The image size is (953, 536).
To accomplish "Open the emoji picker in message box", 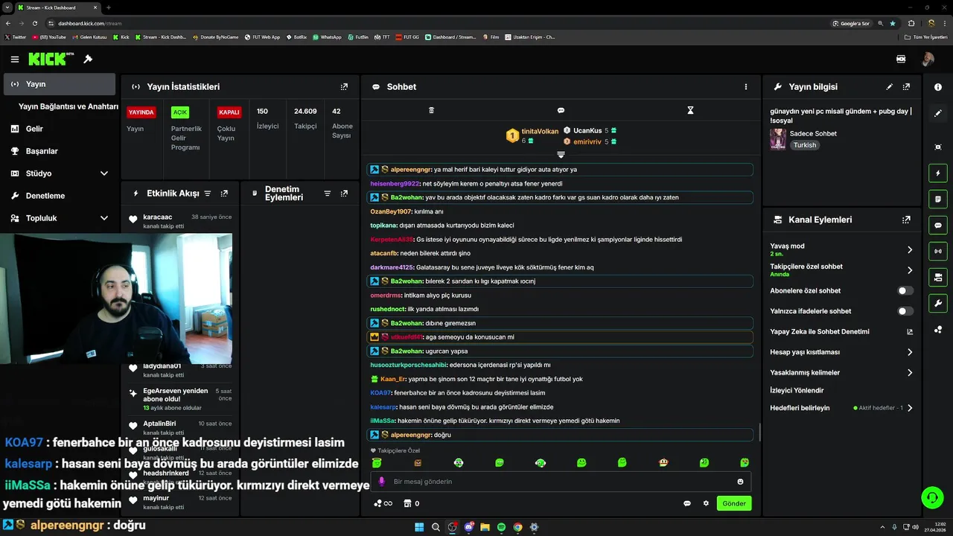I will (x=740, y=482).
